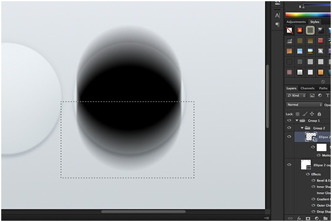This screenshot has height=222, width=332.
Task: Create new fill or adjustment layer icon
Action: (x=317, y=218)
